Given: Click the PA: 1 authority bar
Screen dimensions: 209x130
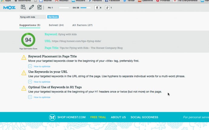Looking at the screenshot, I should (x=64, y=8).
